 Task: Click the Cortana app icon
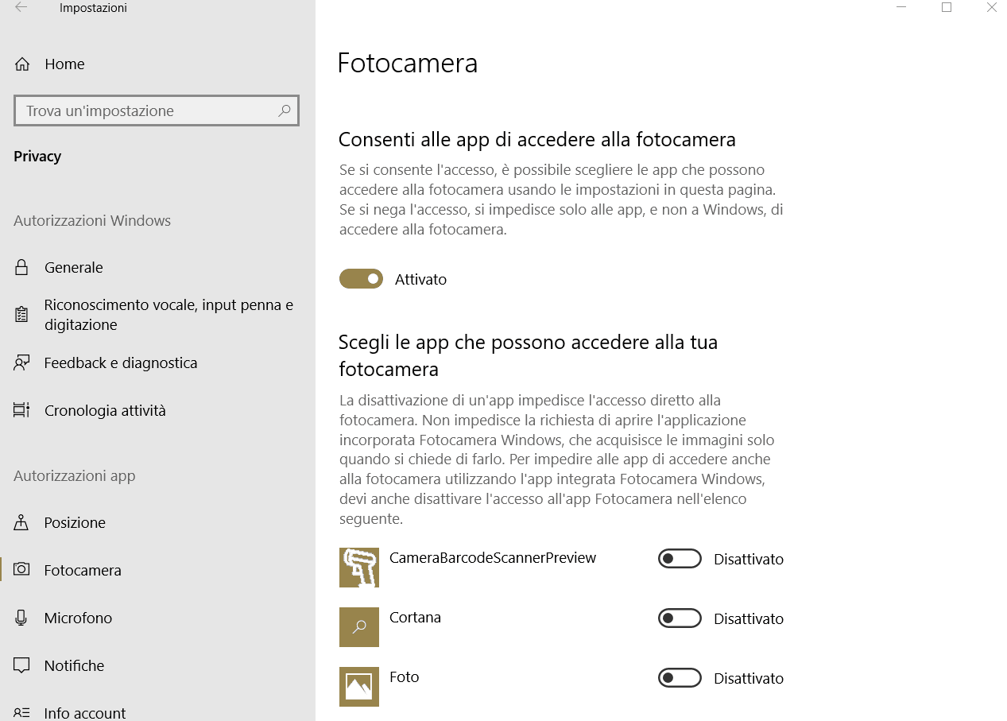[359, 627]
